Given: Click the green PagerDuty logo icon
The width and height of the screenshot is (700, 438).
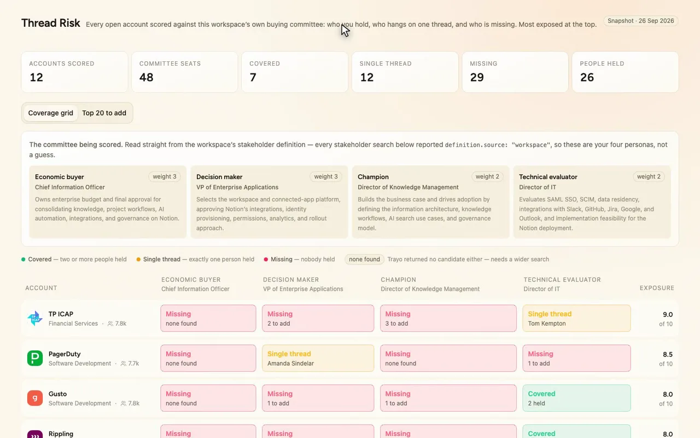Looking at the screenshot, I should 35,359.
